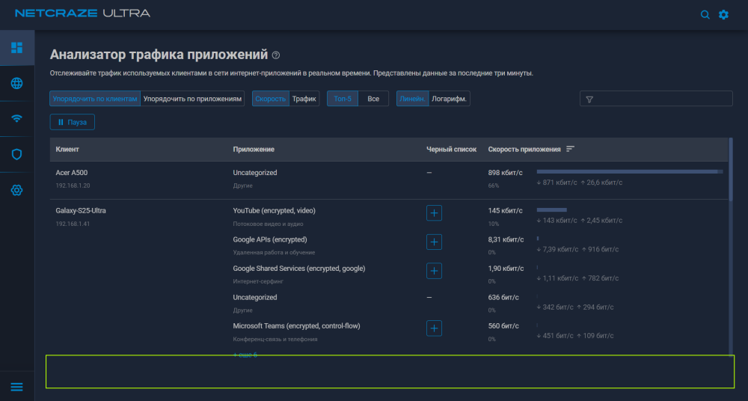Image resolution: width=748 pixels, height=401 pixels.
Task: Add YouTube (encrypted, video) to blacklist
Action: click(434, 213)
